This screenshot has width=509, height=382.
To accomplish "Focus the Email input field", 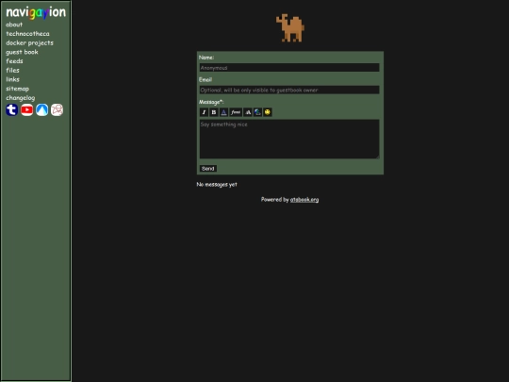I will (289, 90).
